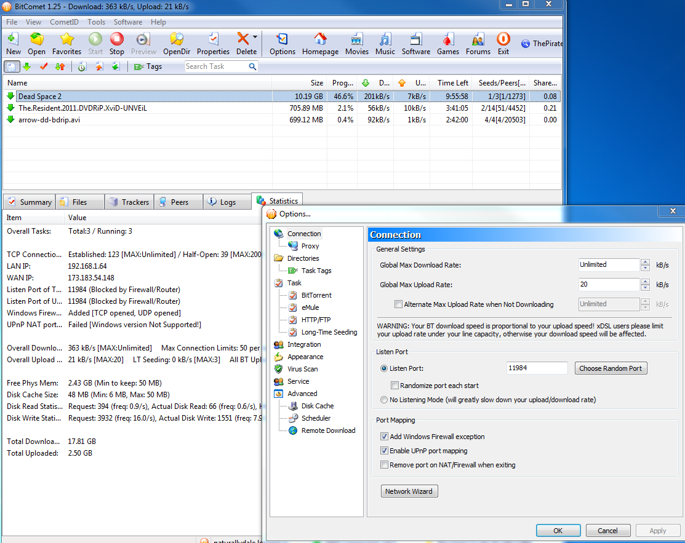Select the No Listening Mode radio button
Screen dimensions: 685x543
coord(384,400)
